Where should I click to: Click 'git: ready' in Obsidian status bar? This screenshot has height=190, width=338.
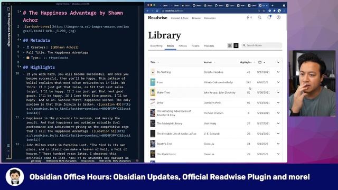point(36,161)
